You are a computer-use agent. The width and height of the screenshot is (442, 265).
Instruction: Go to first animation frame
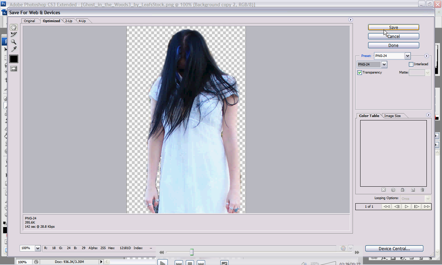[387, 207]
